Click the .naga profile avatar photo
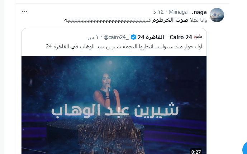This screenshot has height=154, width=247. click(x=217, y=15)
